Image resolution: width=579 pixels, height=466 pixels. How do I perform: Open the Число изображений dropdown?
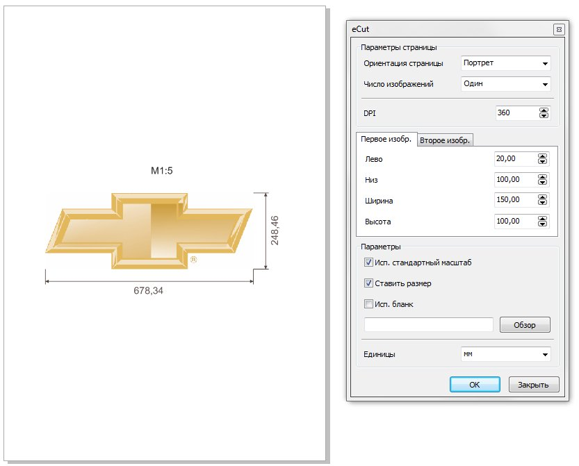505,84
